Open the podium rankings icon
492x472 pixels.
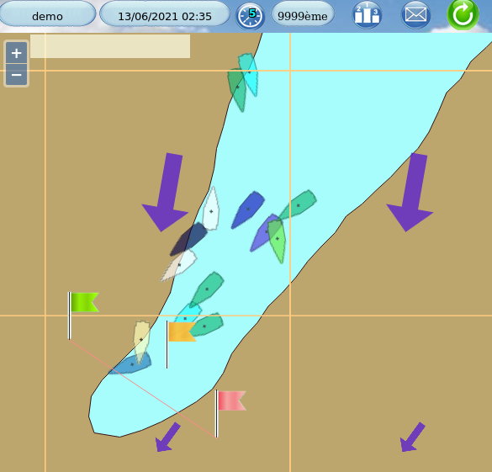(x=367, y=15)
